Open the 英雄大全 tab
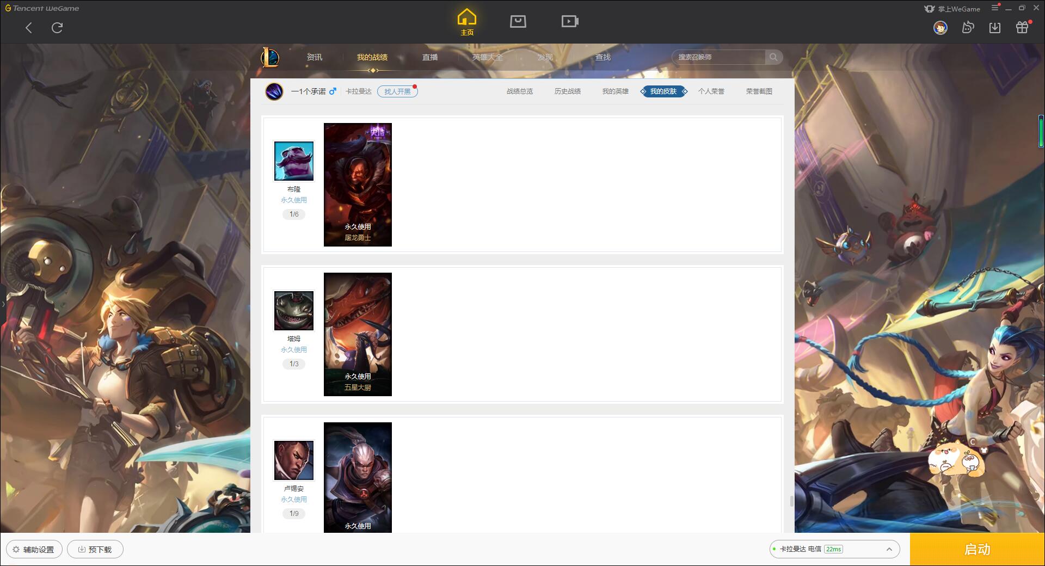 pyautogui.click(x=488, y=57)
